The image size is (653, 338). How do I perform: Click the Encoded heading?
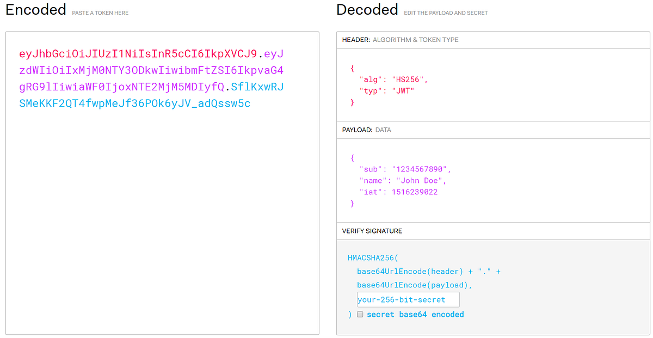pyautogui.click(x=35, y=9)
